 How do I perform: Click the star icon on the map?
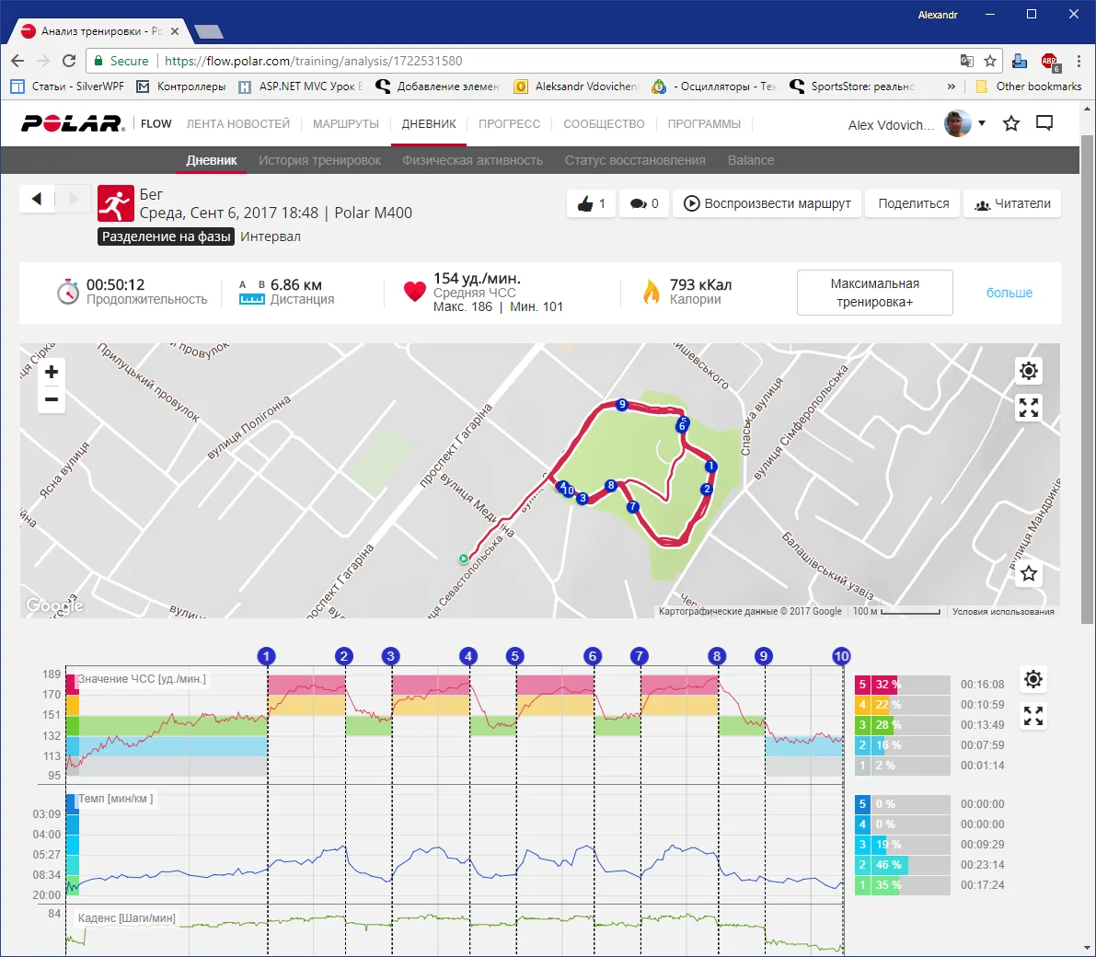click(1029, 573)
